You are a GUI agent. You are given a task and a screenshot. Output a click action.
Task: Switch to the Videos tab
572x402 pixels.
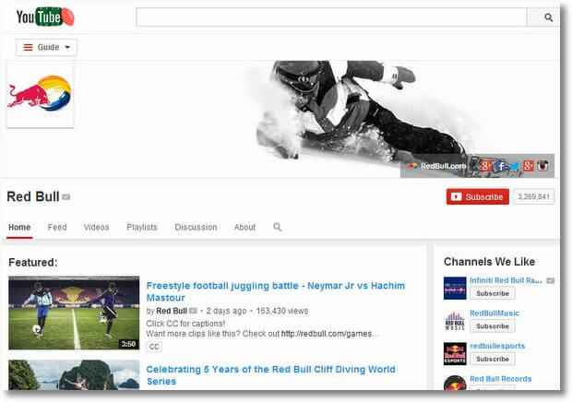tap(96, 227)
